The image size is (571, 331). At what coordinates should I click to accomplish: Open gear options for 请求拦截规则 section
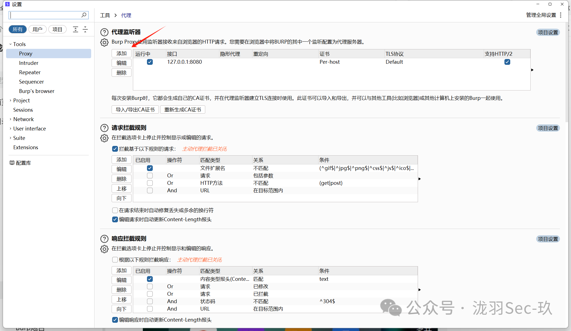click(x=104, y=138)
